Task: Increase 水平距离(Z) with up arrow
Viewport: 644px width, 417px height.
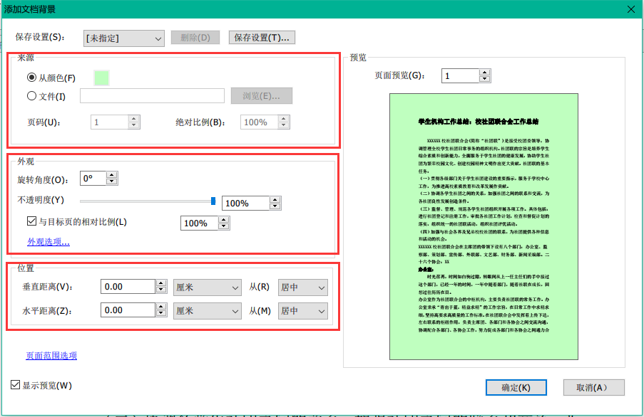Action: click(161, 307)
